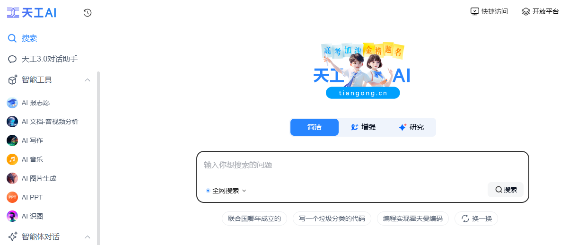This screenshot has width=569, height=245.
Task: Switch search mode to 增强
Action: point(363,127)
